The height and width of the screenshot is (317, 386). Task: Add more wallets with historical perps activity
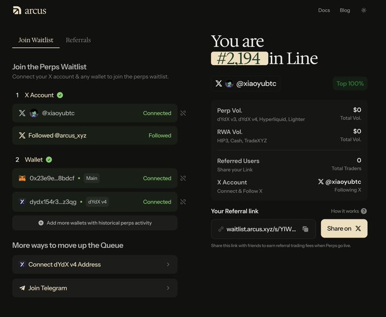pyautogui.click(x=95, y=223)
